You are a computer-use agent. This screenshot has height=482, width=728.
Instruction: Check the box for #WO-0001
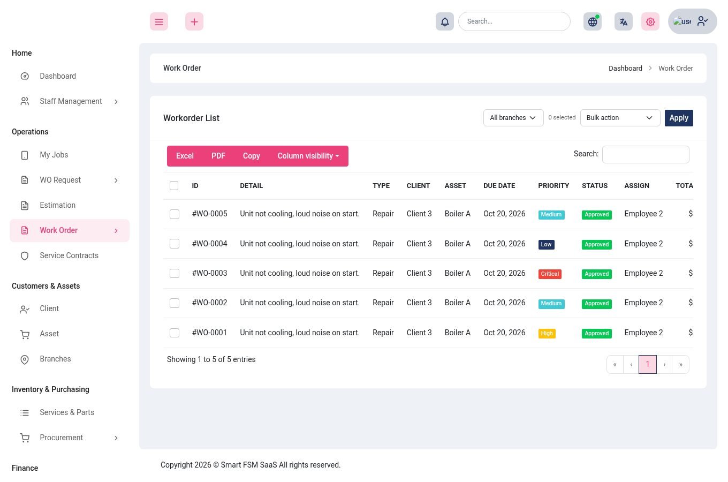[x=175, y=333]
